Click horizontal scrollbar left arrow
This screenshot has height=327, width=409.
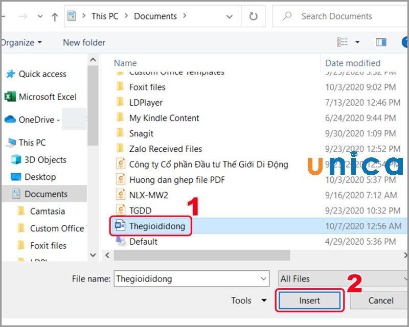pyautogui.click(x=107, y=255)
